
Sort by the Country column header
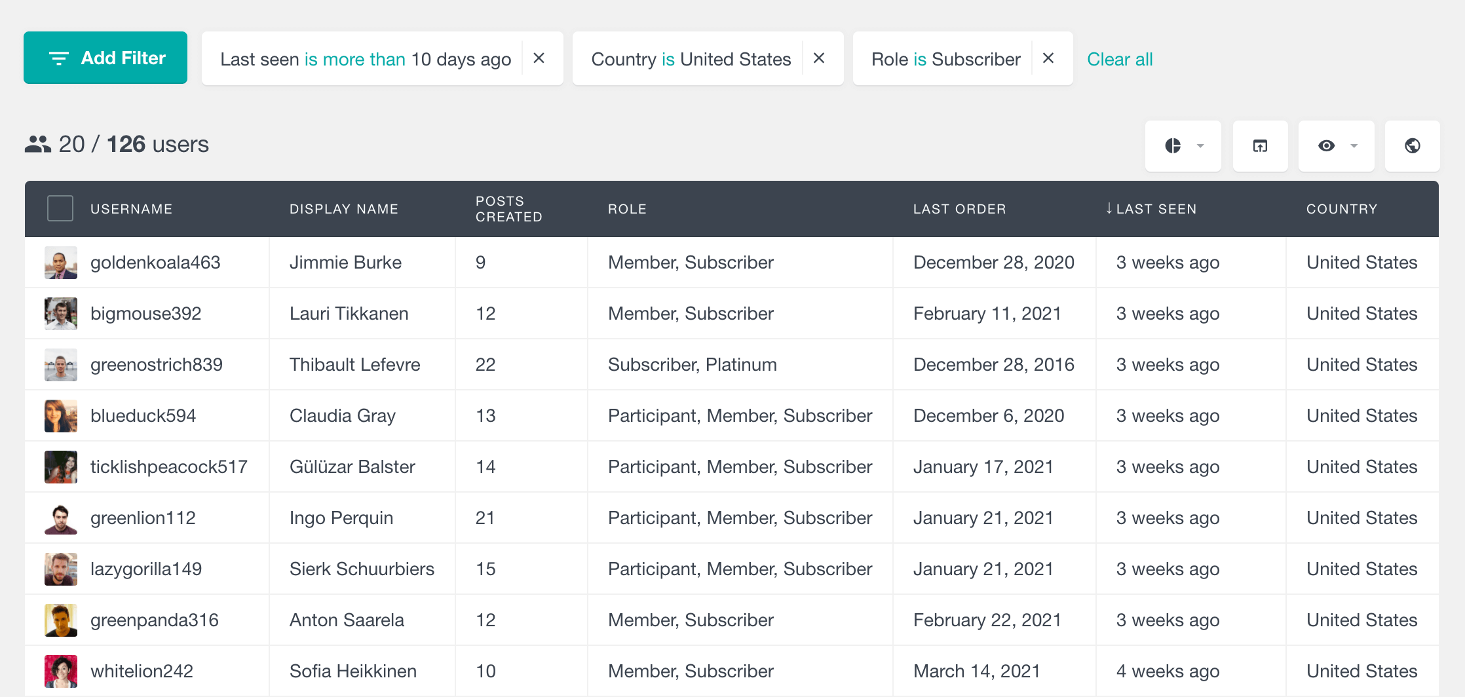1342,209
